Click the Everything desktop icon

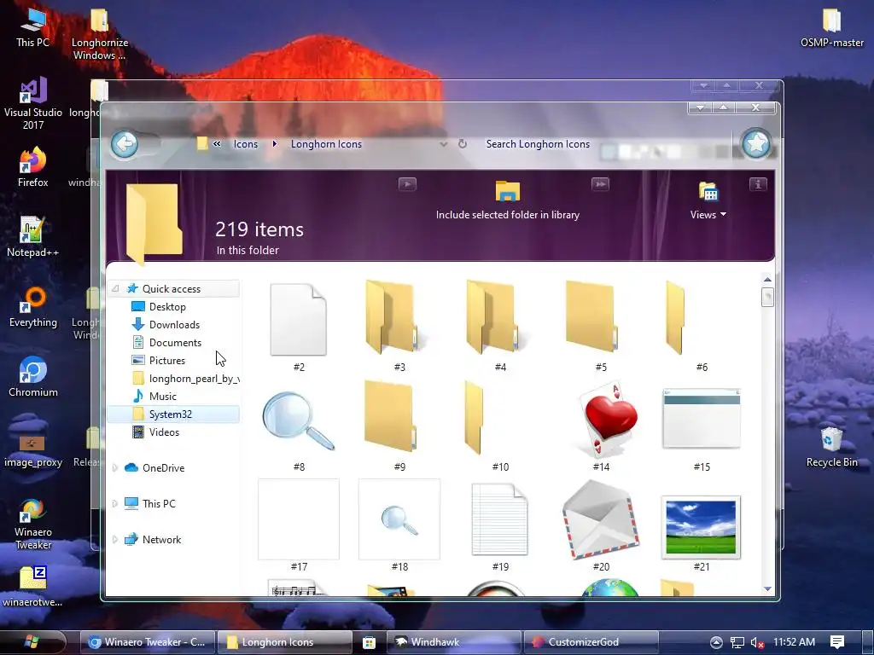(33, 307)
